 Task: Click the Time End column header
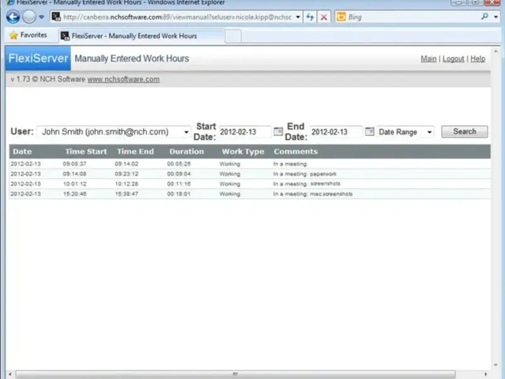[135, 152]
